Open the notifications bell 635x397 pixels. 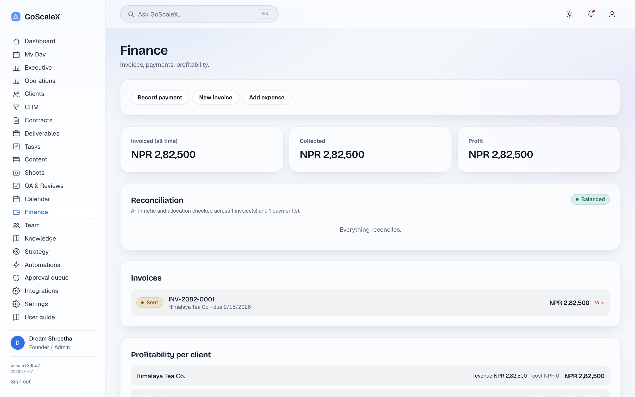tap(591, 14)
